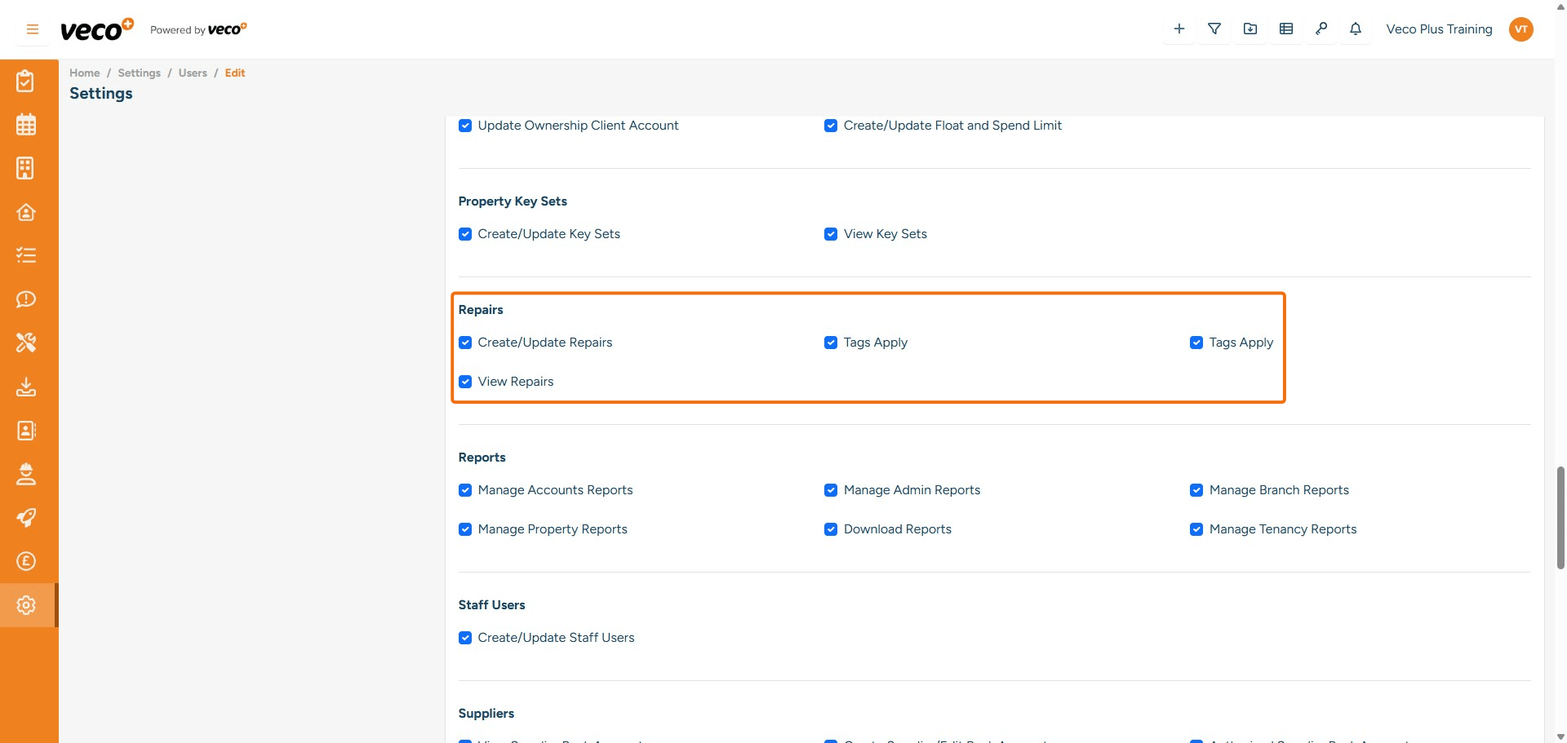The width and height of the screenshot is (1567, 743).
Task: Open the VT user avatar menu
Action: point(1520,29)
